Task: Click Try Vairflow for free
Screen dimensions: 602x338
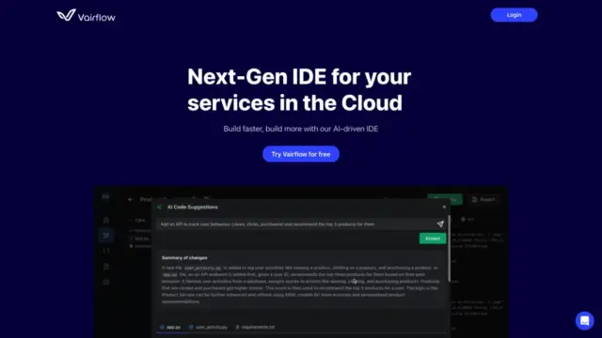Action: (x=301, y=154)
